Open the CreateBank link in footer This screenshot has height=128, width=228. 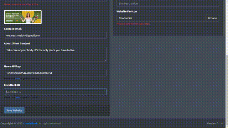pos(30,123)
